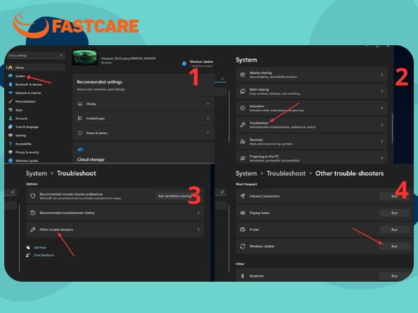418x313 pixels.
Task: Run the Printer troubleshooter
Action: [x=394, y=230]
